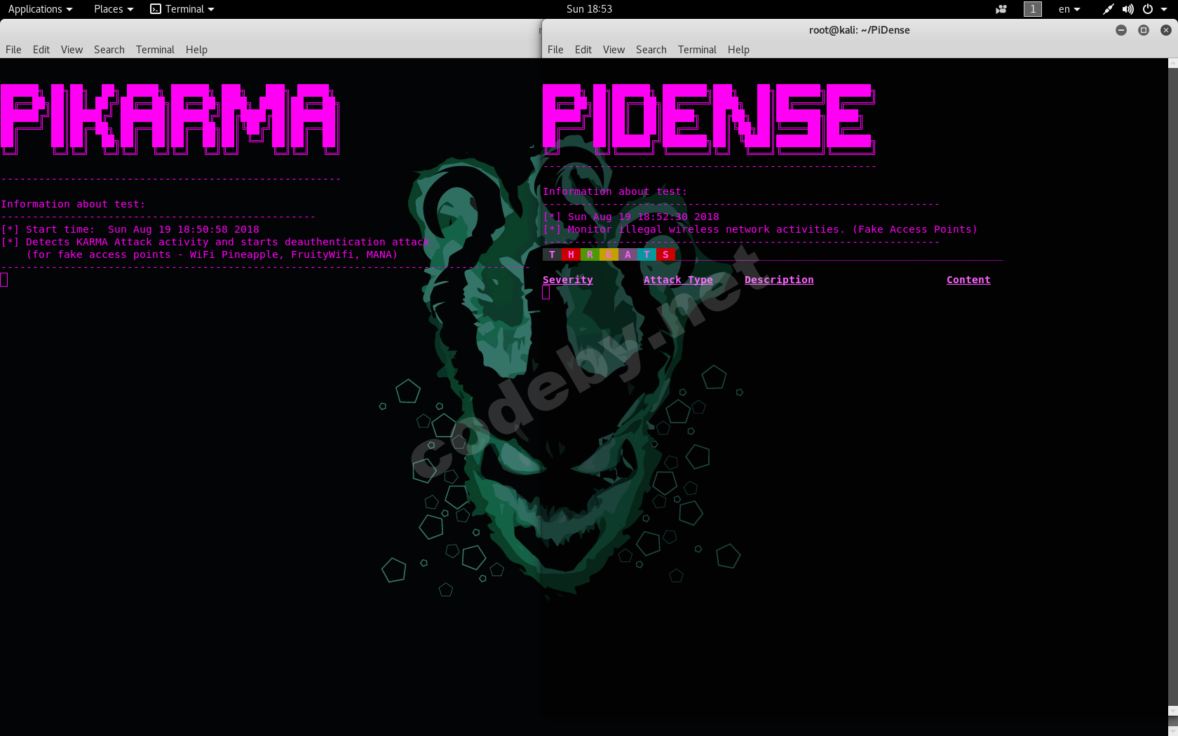This screenshot has height=736, width=1178.
Task: Click the Severity column header
Action: coord(568,280)
